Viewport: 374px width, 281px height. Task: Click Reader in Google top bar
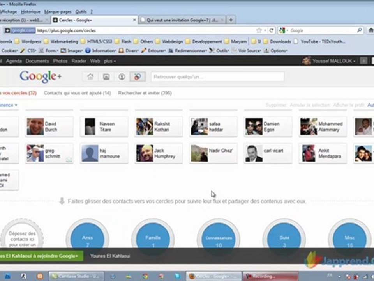[x=79, y=61]
